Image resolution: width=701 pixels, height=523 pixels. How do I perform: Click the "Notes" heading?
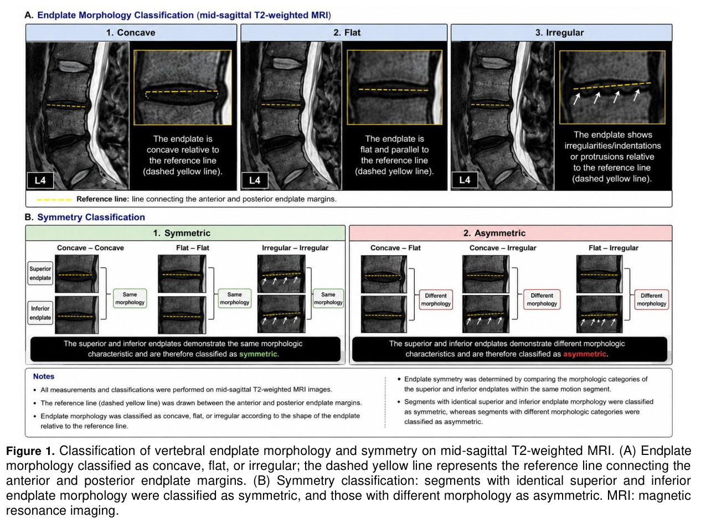(44, 376)
